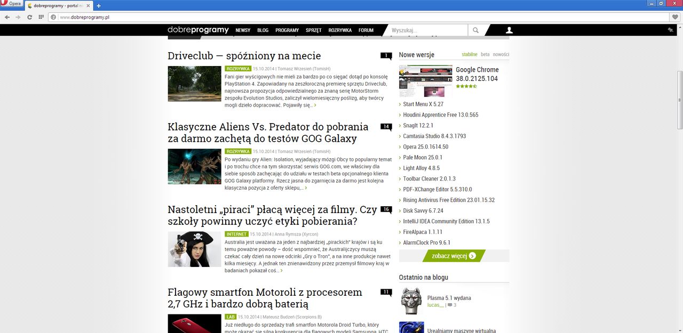683x333 pixels.
Task: Click the search magnifier icon
Action: click(475, 30)
